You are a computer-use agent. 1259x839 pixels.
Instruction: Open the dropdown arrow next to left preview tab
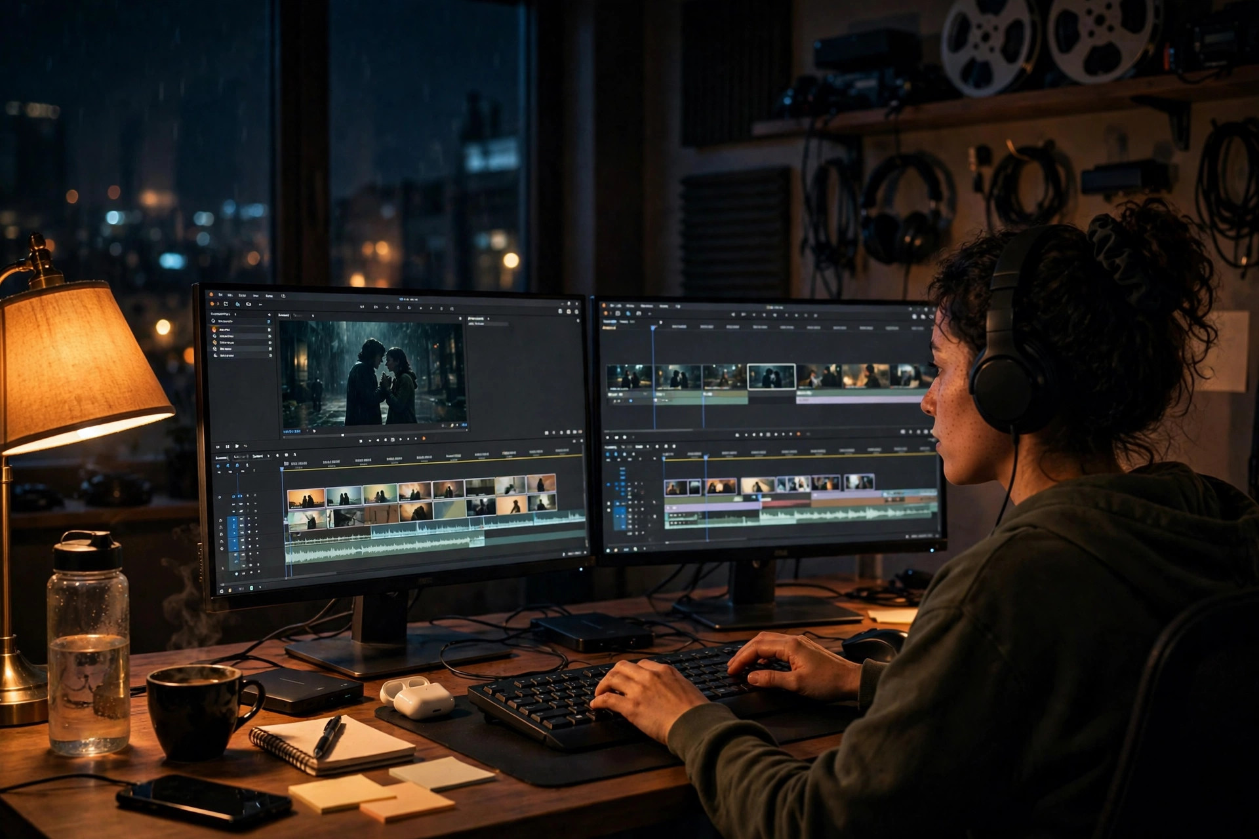(x=313, y=315)
